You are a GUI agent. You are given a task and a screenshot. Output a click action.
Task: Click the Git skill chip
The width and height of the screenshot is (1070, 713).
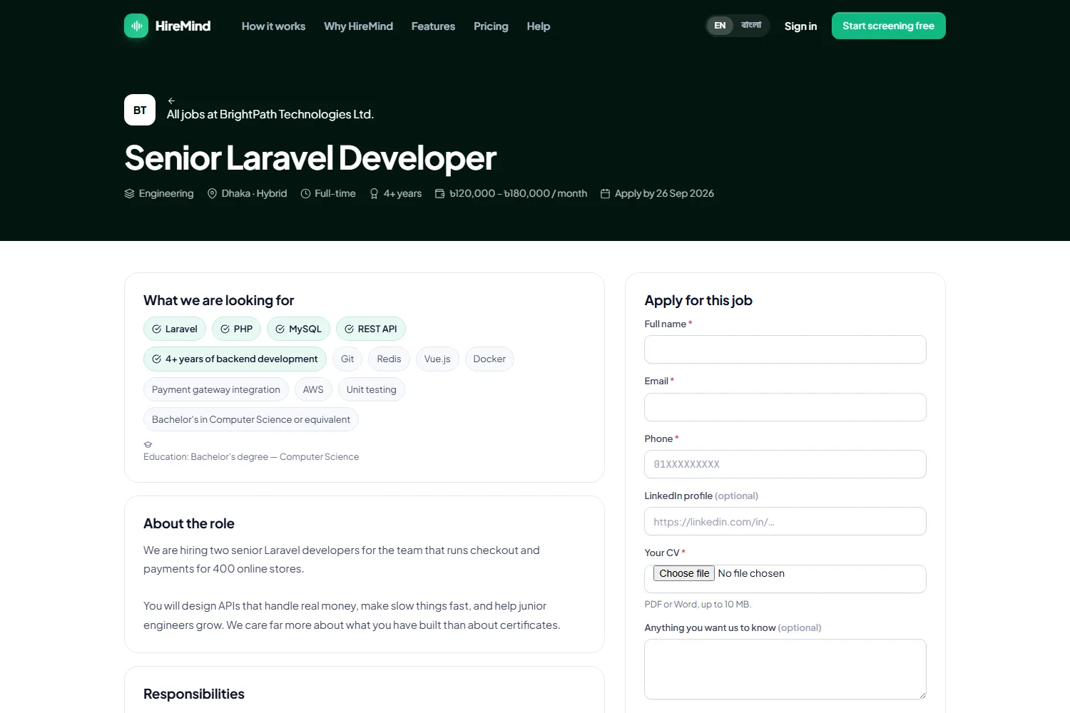tap(347, 359)
